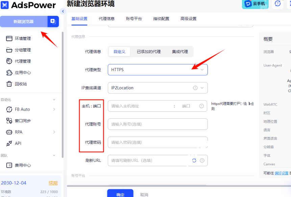Select the 自定义 proxy option
This screenshot has height=197, width=291.
click(x=119, y=52)
